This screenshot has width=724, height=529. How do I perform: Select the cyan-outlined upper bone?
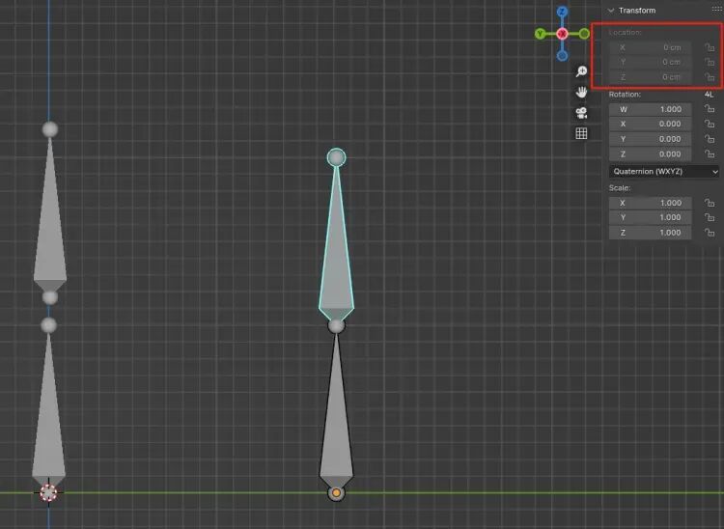click(x=337, y=259)
